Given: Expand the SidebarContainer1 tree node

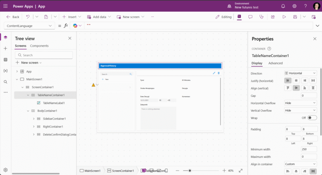Looking at the screenshot, I should (x=33, y=119).
